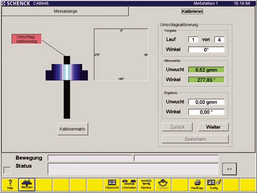Click the Zurück button
257x193 pixels.
click(177, 127)
